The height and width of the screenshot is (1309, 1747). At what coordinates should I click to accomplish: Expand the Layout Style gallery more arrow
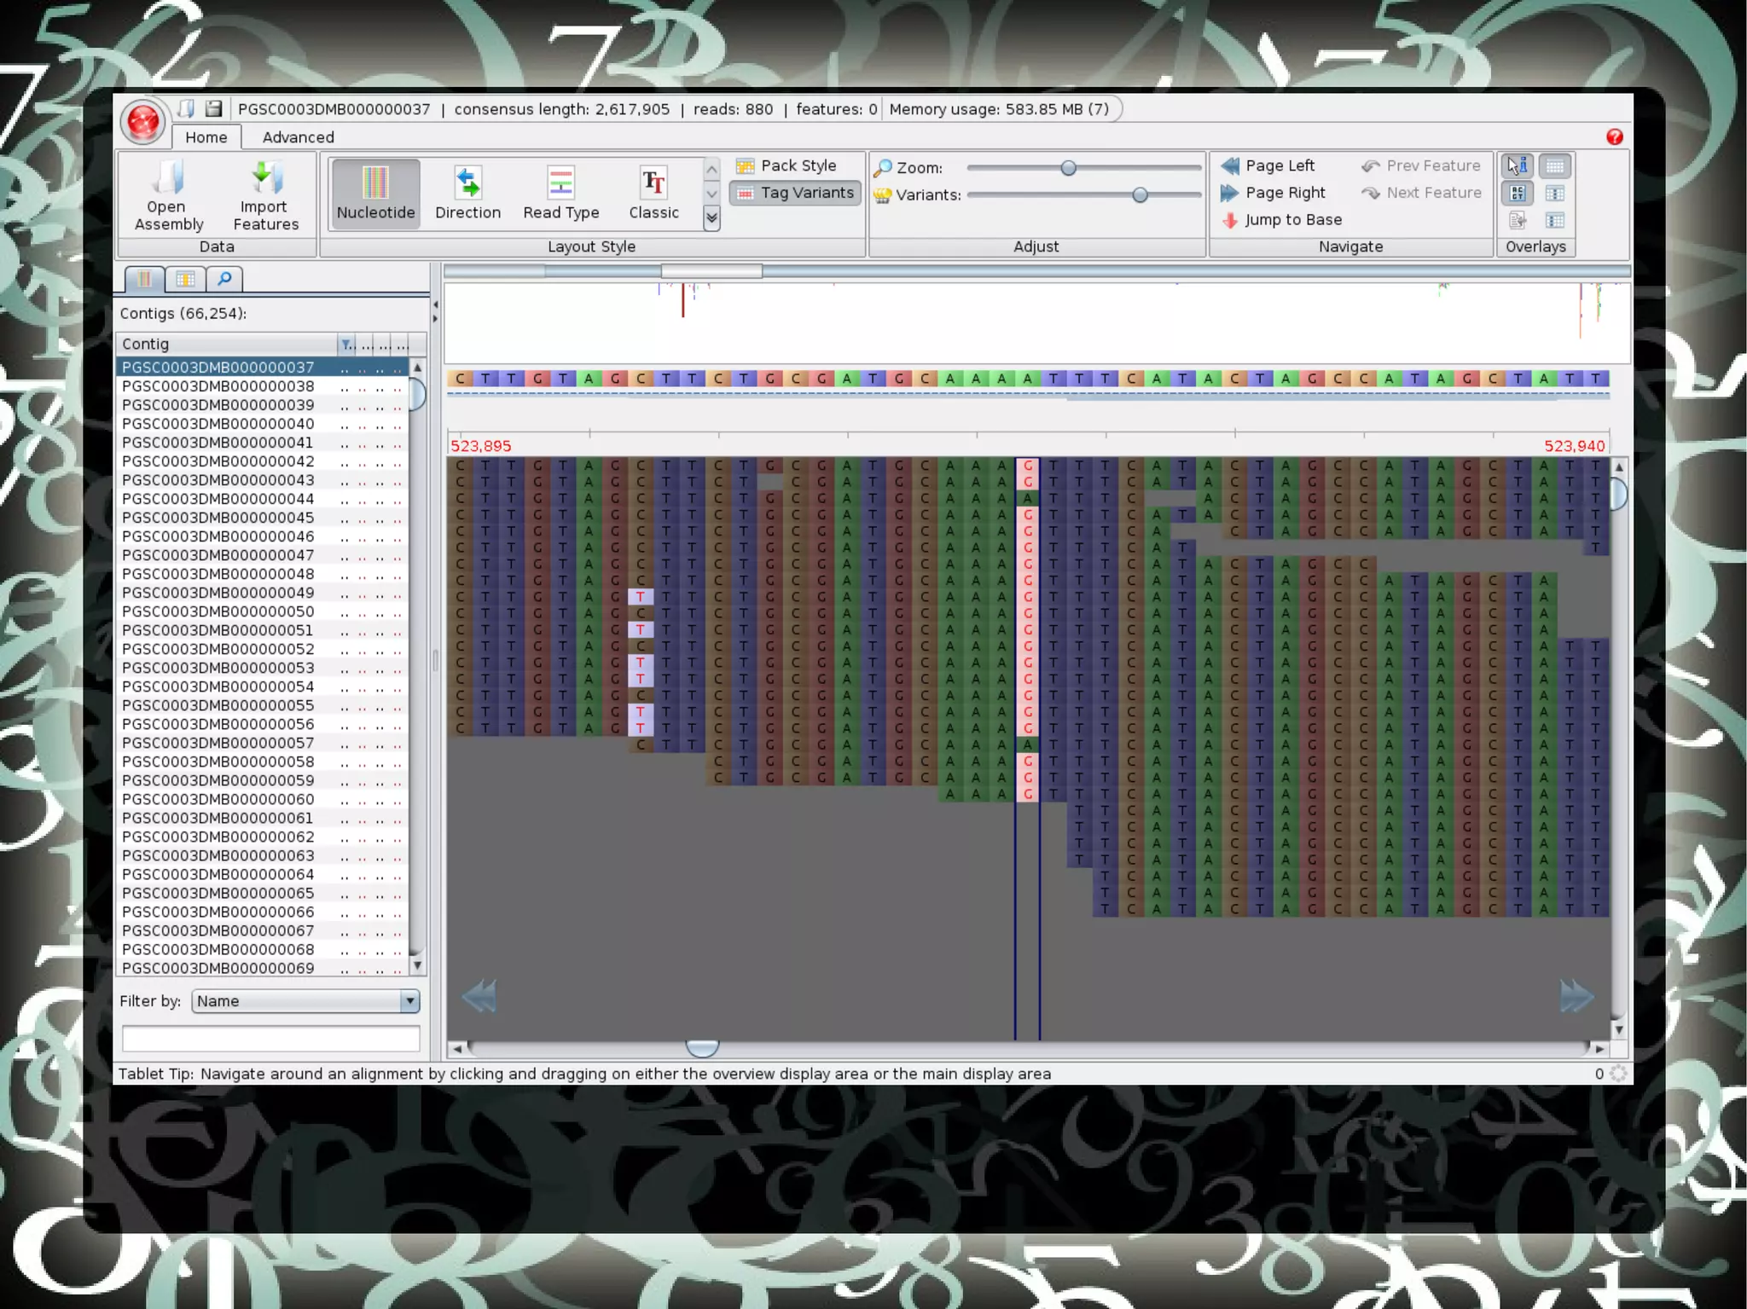[x=711, y=219]
